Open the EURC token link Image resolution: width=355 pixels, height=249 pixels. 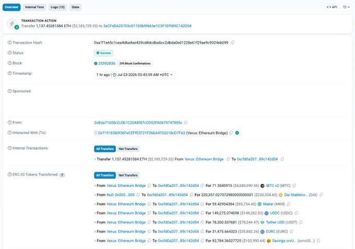[x=270, y=232]
